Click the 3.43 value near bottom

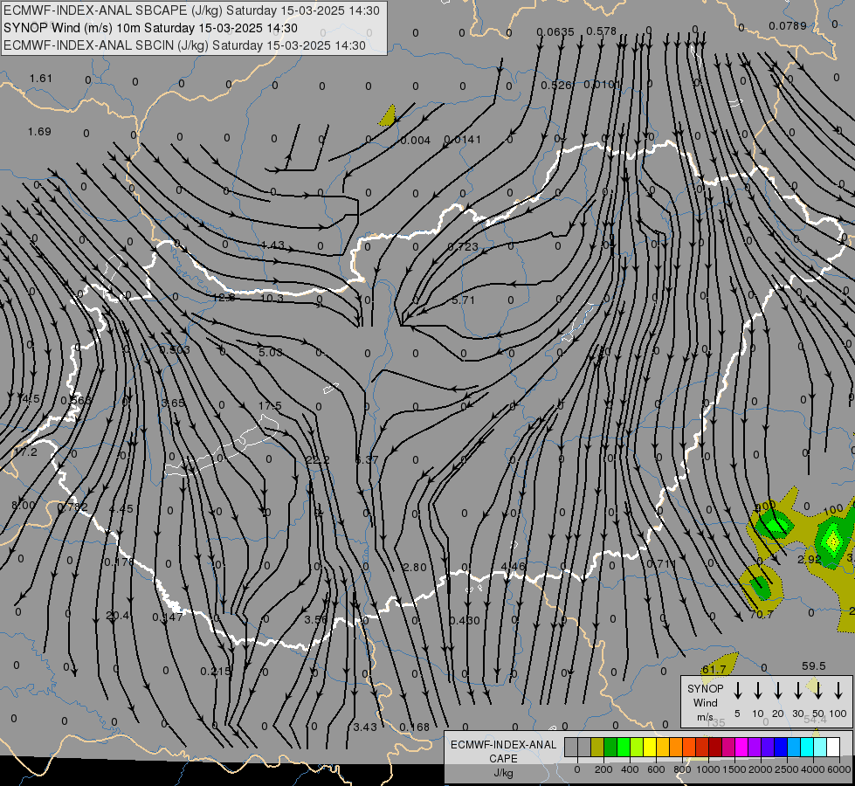pos(365,727)
